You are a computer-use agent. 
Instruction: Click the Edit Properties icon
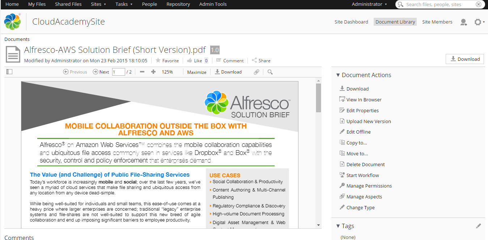(x=342, y=110)
